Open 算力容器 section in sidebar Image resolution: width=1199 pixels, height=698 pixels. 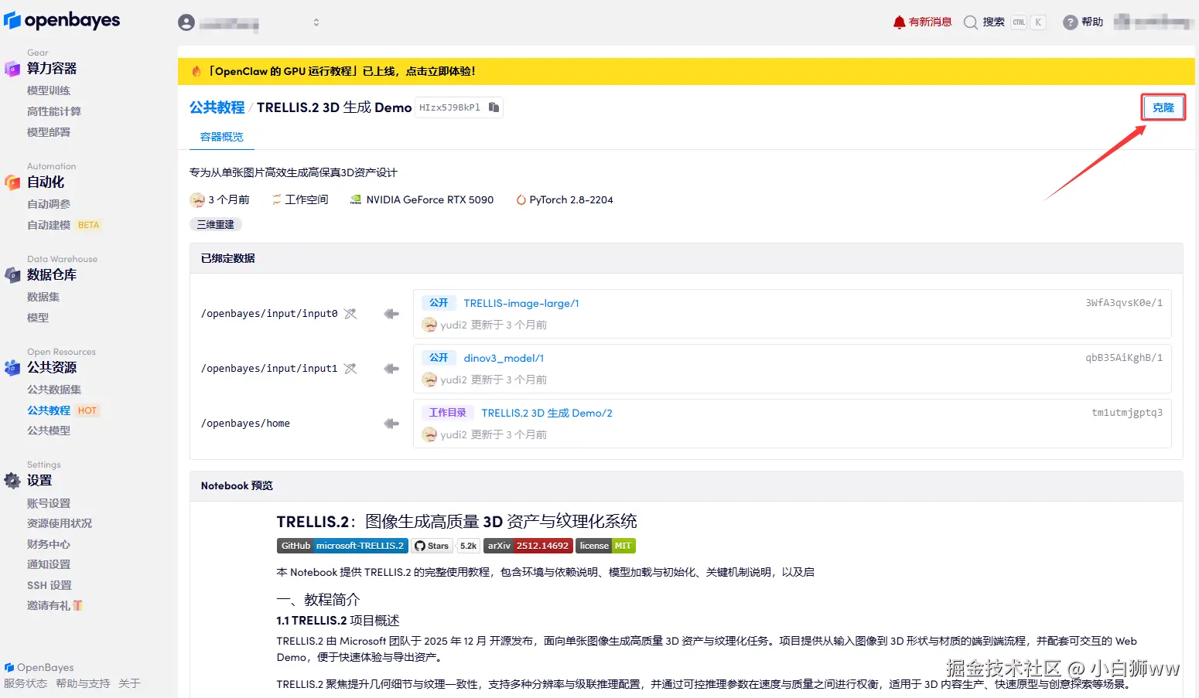click(x=52, y=68)
